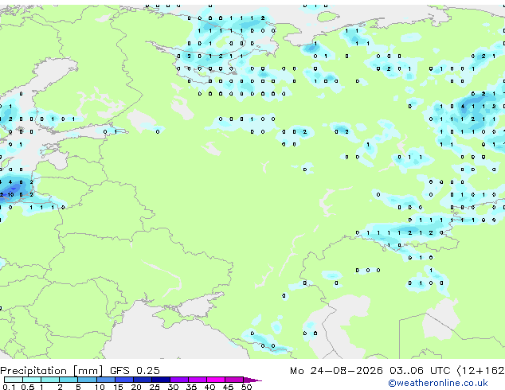Select the 1–2 mm legend color
Viewport: 505px width, 390px height.
point(50,380)
